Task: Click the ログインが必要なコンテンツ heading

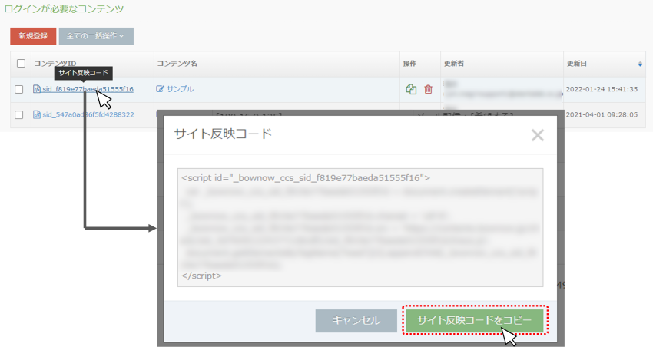Action: click(64, 8)
